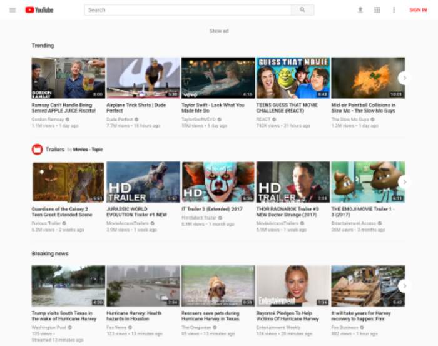Play the Airplane Trick Shots thumbnail
The image size is (438, 346).
(143, 78)
